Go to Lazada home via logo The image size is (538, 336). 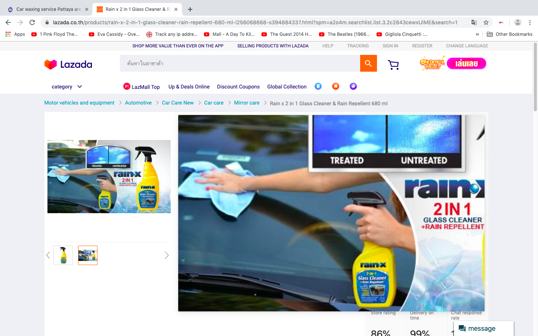[68, 64]
